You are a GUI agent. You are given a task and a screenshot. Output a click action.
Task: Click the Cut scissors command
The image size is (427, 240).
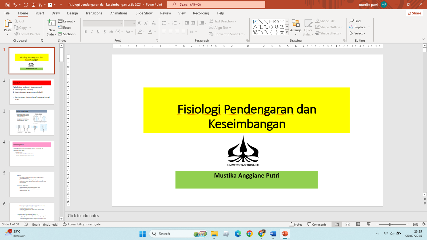click(19, 21)
